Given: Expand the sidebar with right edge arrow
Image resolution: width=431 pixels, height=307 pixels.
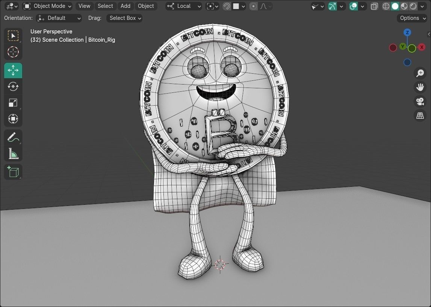Looking at the screenshot, I should 429,34.
